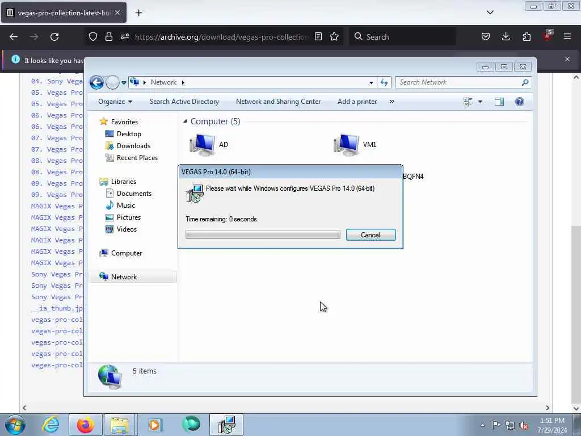581x436 pixels.
Task: Open the more view options arrow
Action: (480, 102)
